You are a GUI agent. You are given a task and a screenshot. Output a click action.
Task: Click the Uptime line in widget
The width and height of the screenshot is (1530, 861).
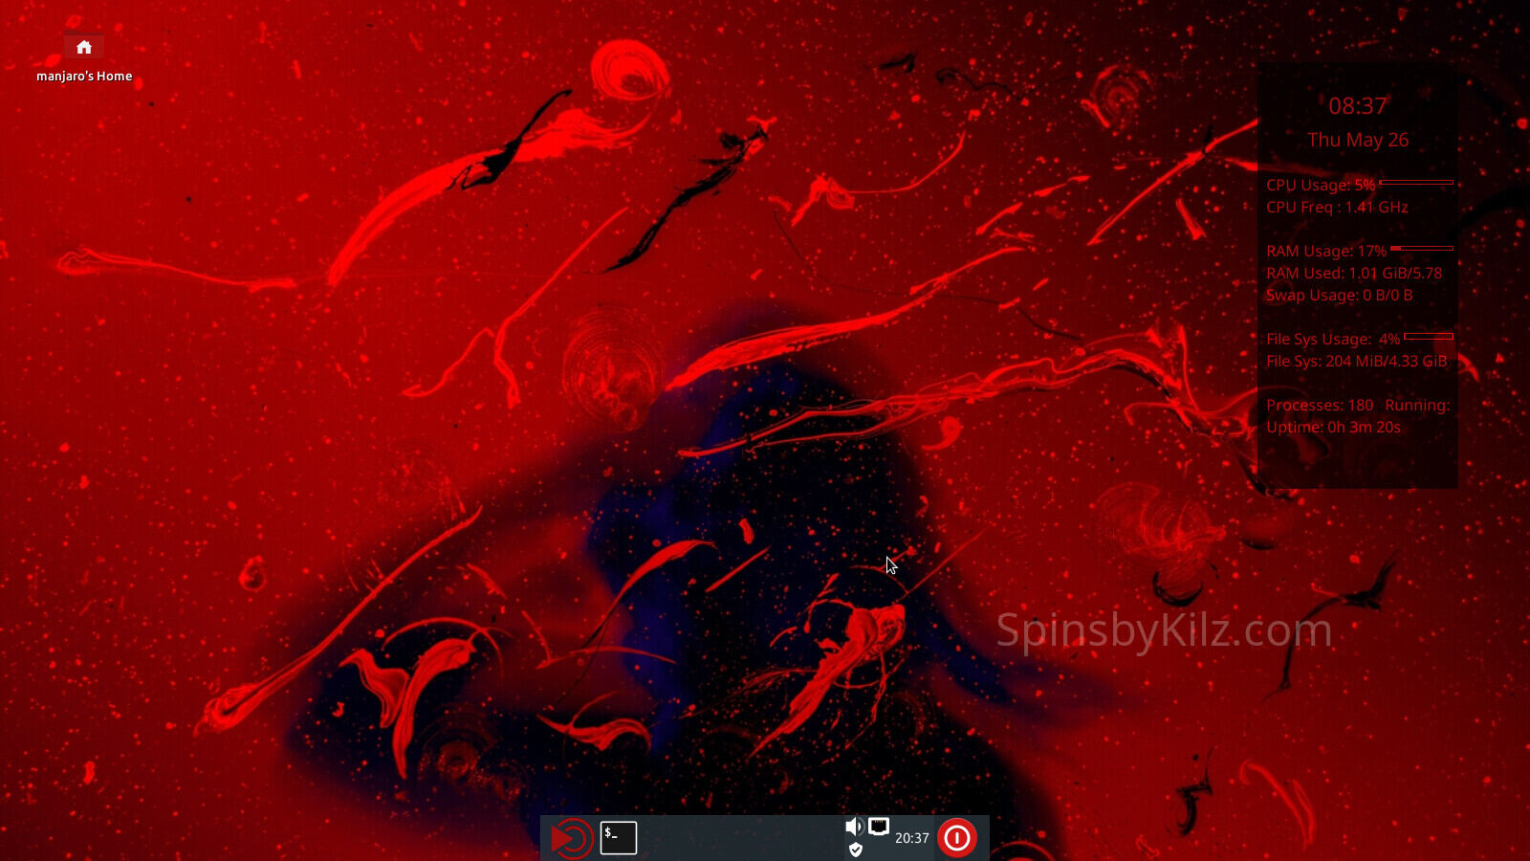tap(1333, 428)
